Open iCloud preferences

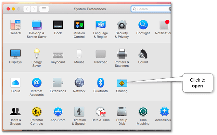pos(15,83)
